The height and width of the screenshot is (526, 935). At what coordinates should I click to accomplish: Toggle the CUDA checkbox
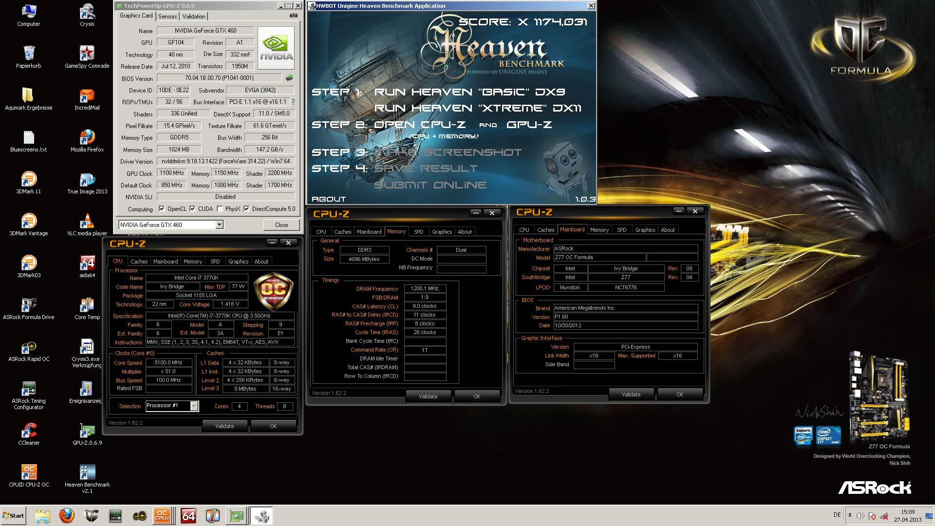(x=192, y=209)
